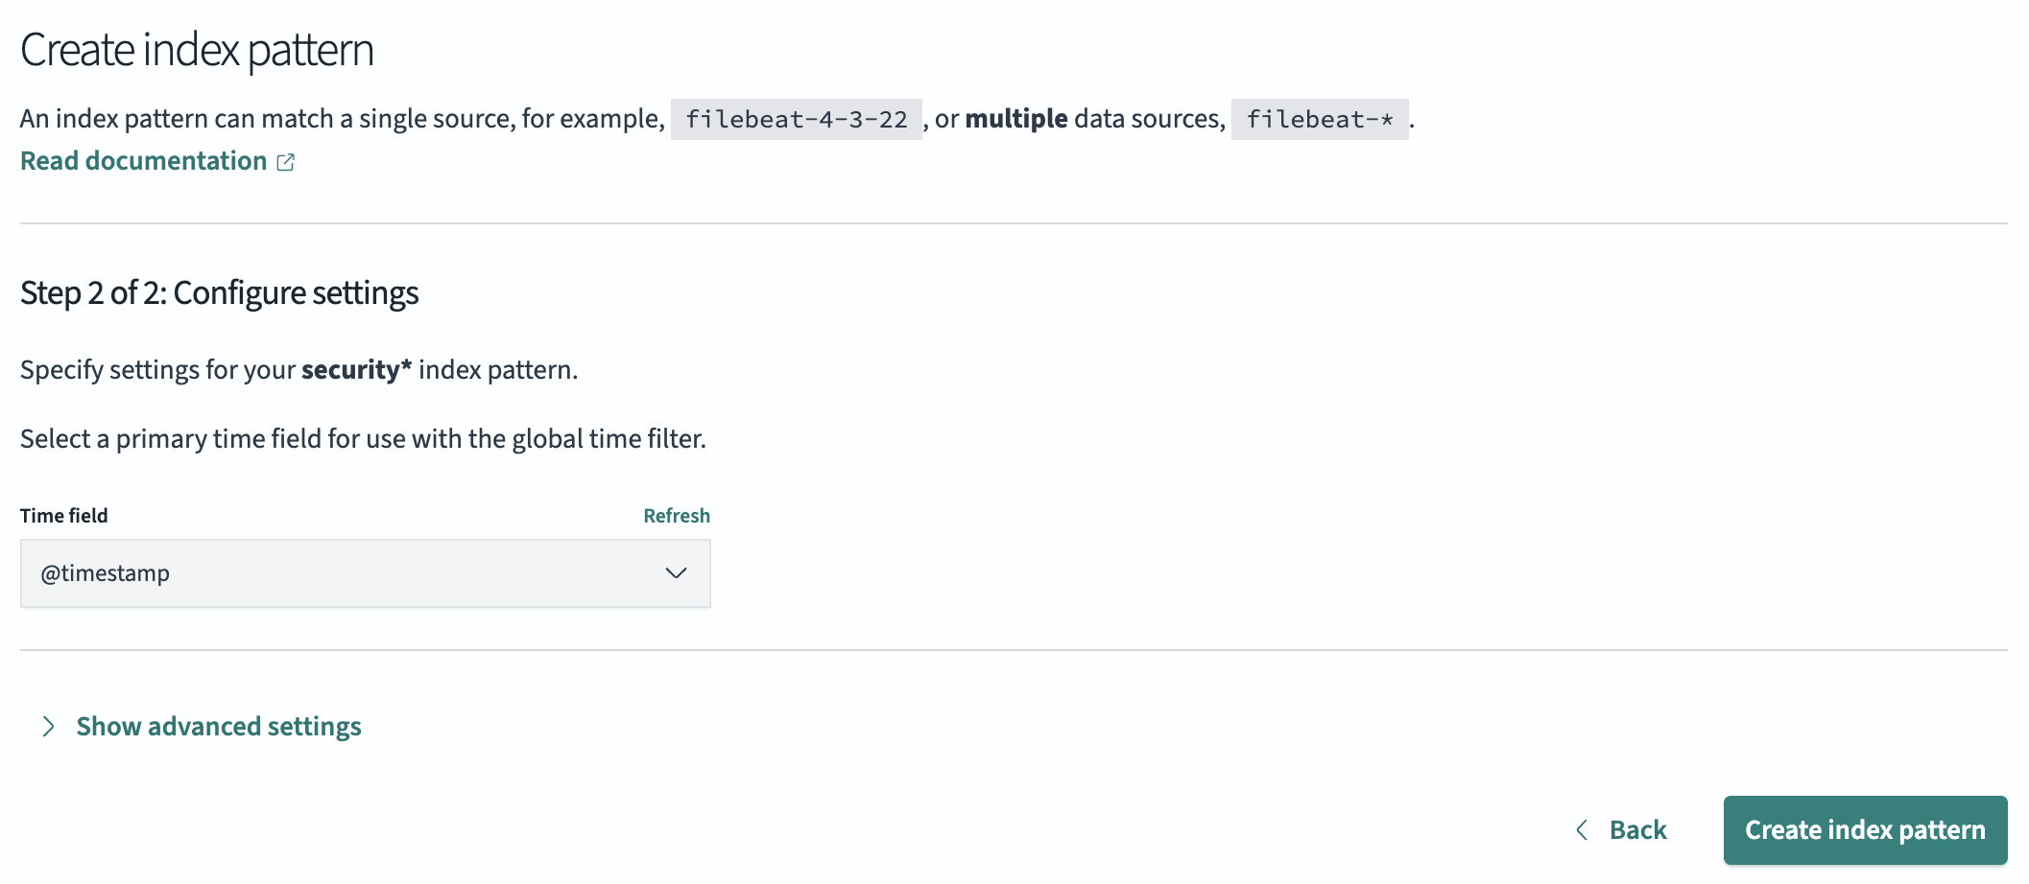Click the Step 2 of 2 heading
The width and height of the screenshot is (2029, 884).
pos(219,292)
